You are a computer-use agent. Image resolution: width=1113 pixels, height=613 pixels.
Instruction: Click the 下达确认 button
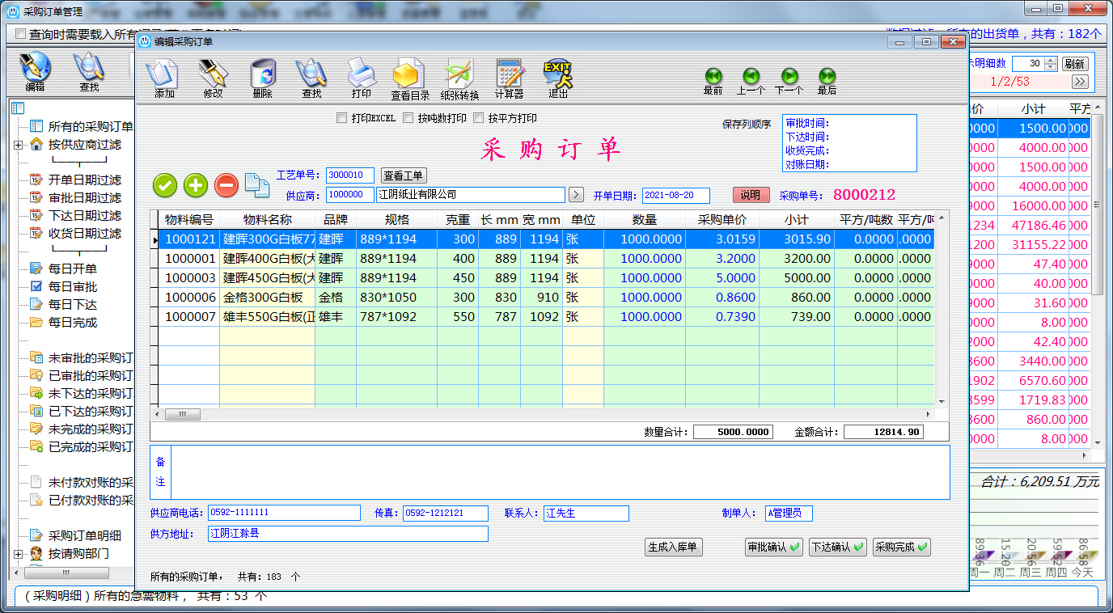[x=837, y=547]
